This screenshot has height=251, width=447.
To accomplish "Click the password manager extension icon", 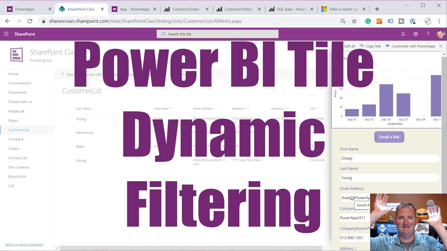I will click(413, 21).
